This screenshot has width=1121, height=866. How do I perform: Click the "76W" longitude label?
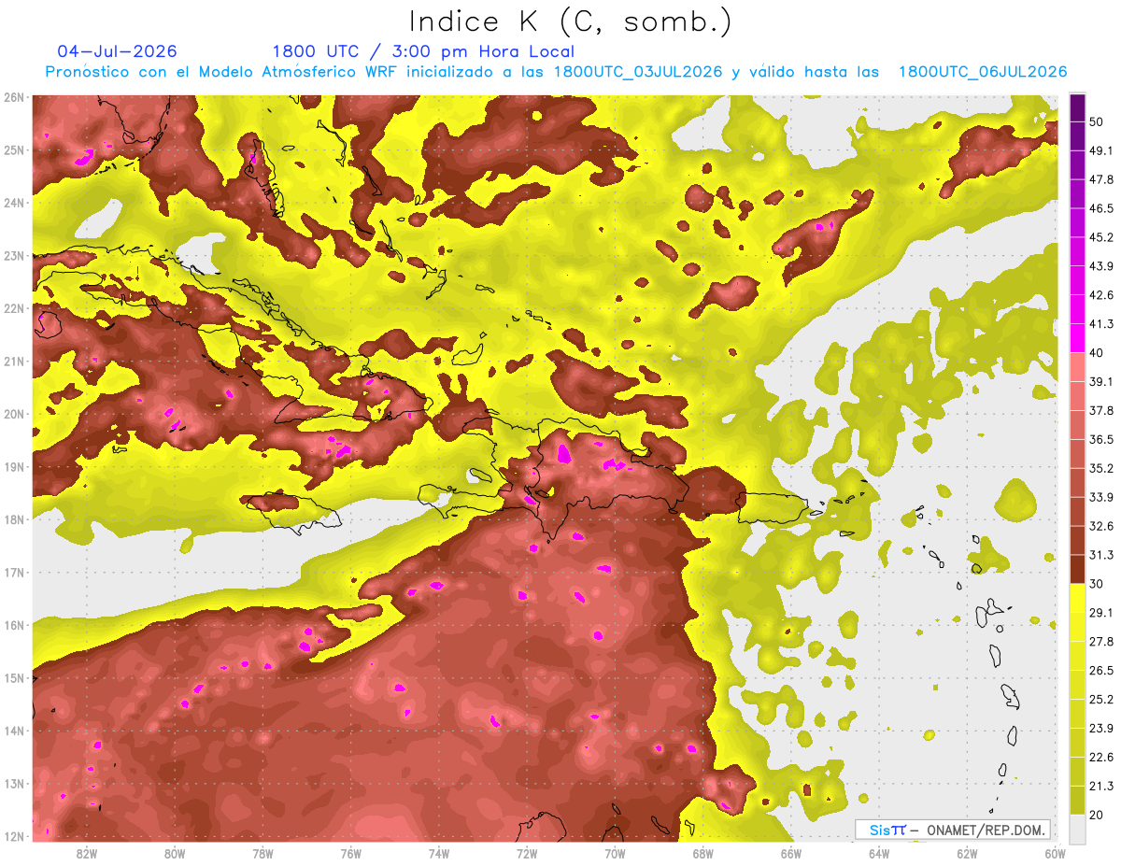(350, 853)
